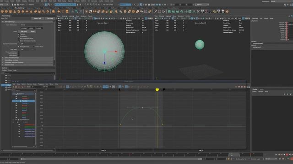This screenshot has width=293, height=164.
Task: Open the Layers menu in layer editor
Action: [x=255, y=92]
